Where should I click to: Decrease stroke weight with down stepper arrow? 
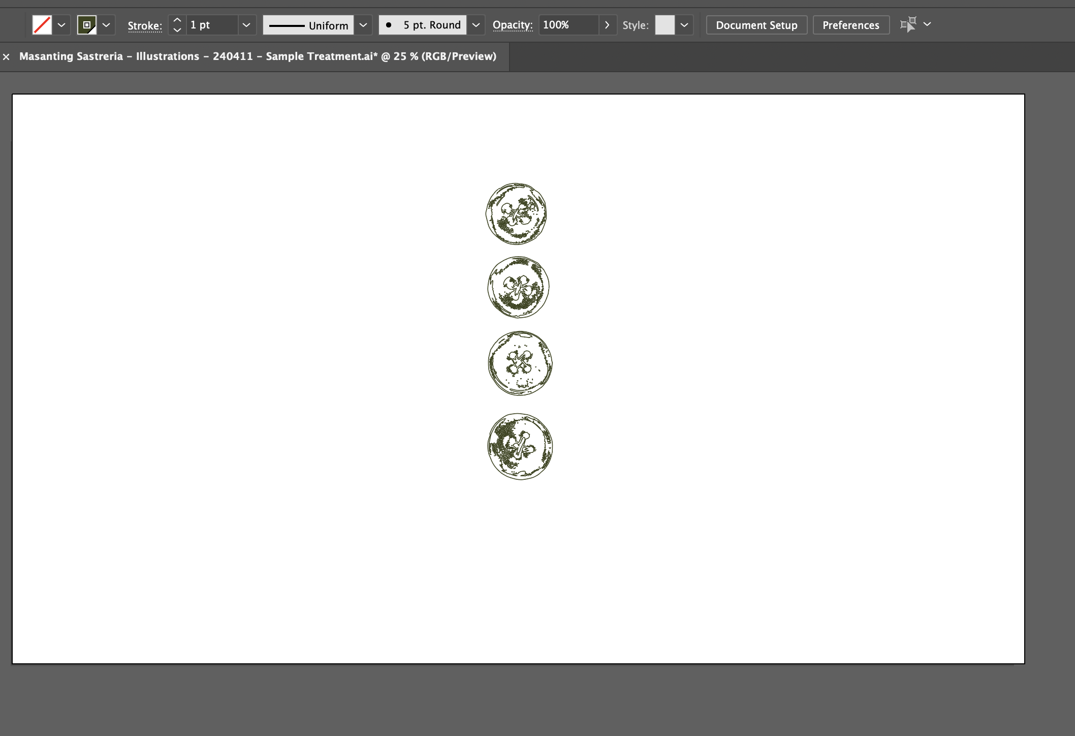click(177, 30)
